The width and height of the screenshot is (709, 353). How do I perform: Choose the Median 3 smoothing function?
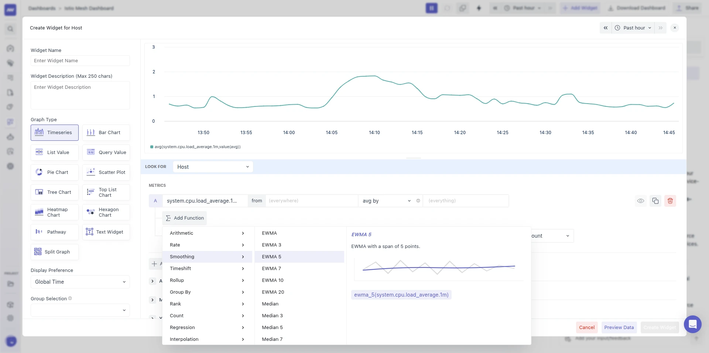299,316
